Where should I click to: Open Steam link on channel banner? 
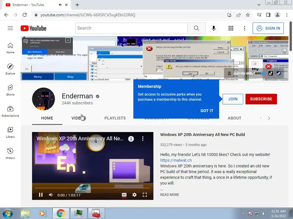tap(278, 73)
